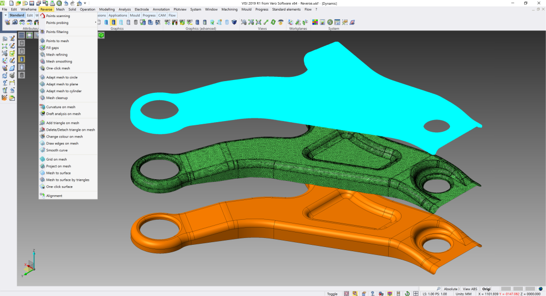Open the quick access toolbar dropdown arrow

[x=84, y=3]
